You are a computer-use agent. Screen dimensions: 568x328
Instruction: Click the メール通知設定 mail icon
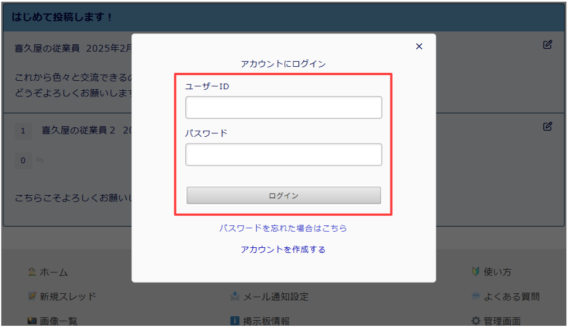coord(235,296)
